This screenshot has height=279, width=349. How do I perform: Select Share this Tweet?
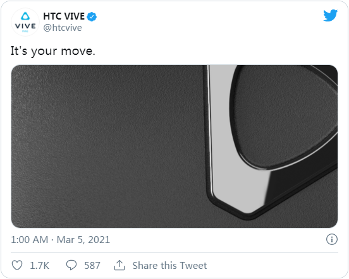pyautogui.click(x=169, y=266)
